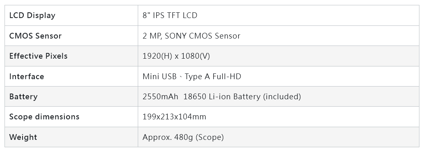Click the (Scope) text in weight row
The width and height of the screenshot is (426, 153).
(210, 137)
